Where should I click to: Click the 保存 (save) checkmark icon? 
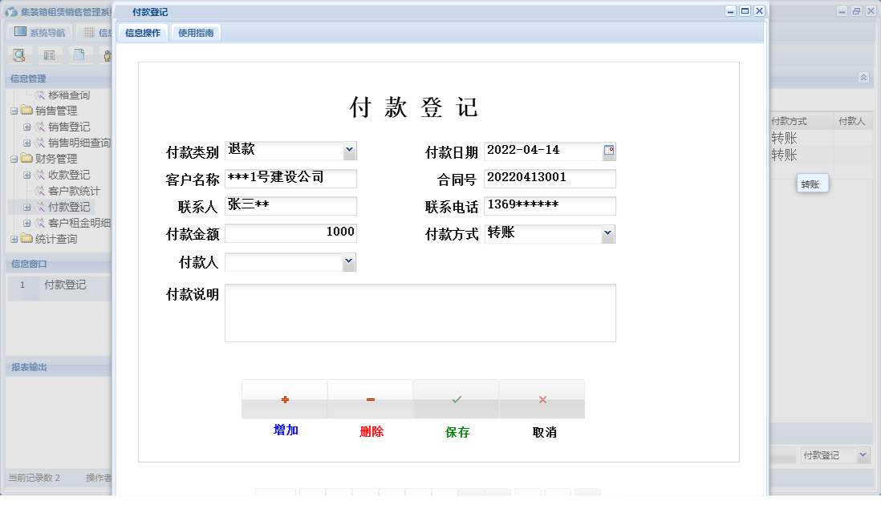point(456,398)
